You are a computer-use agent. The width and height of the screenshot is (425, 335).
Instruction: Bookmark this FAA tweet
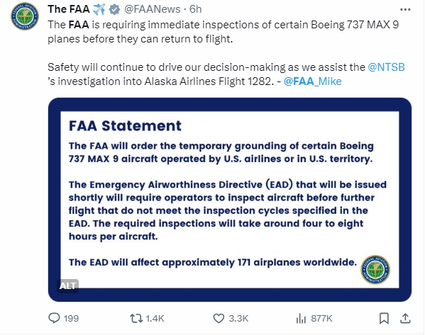tap(384, 318)
